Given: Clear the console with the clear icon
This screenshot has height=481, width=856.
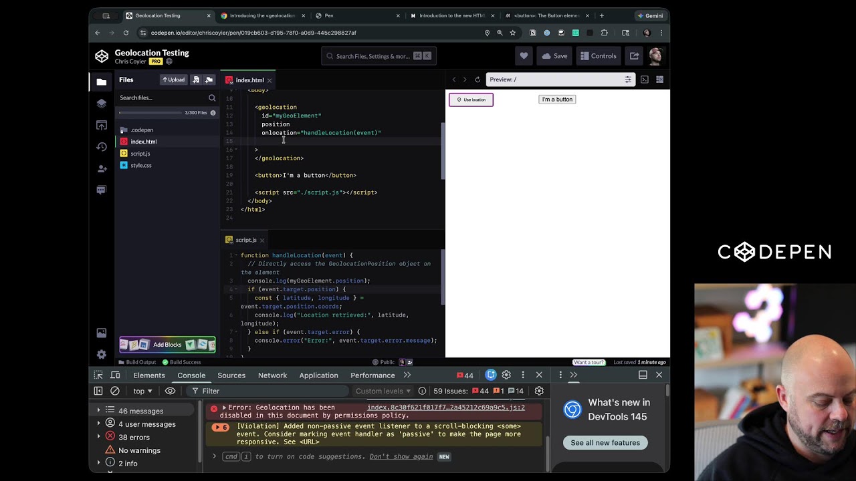Looking at the screenshot, I should click(115, 391).
